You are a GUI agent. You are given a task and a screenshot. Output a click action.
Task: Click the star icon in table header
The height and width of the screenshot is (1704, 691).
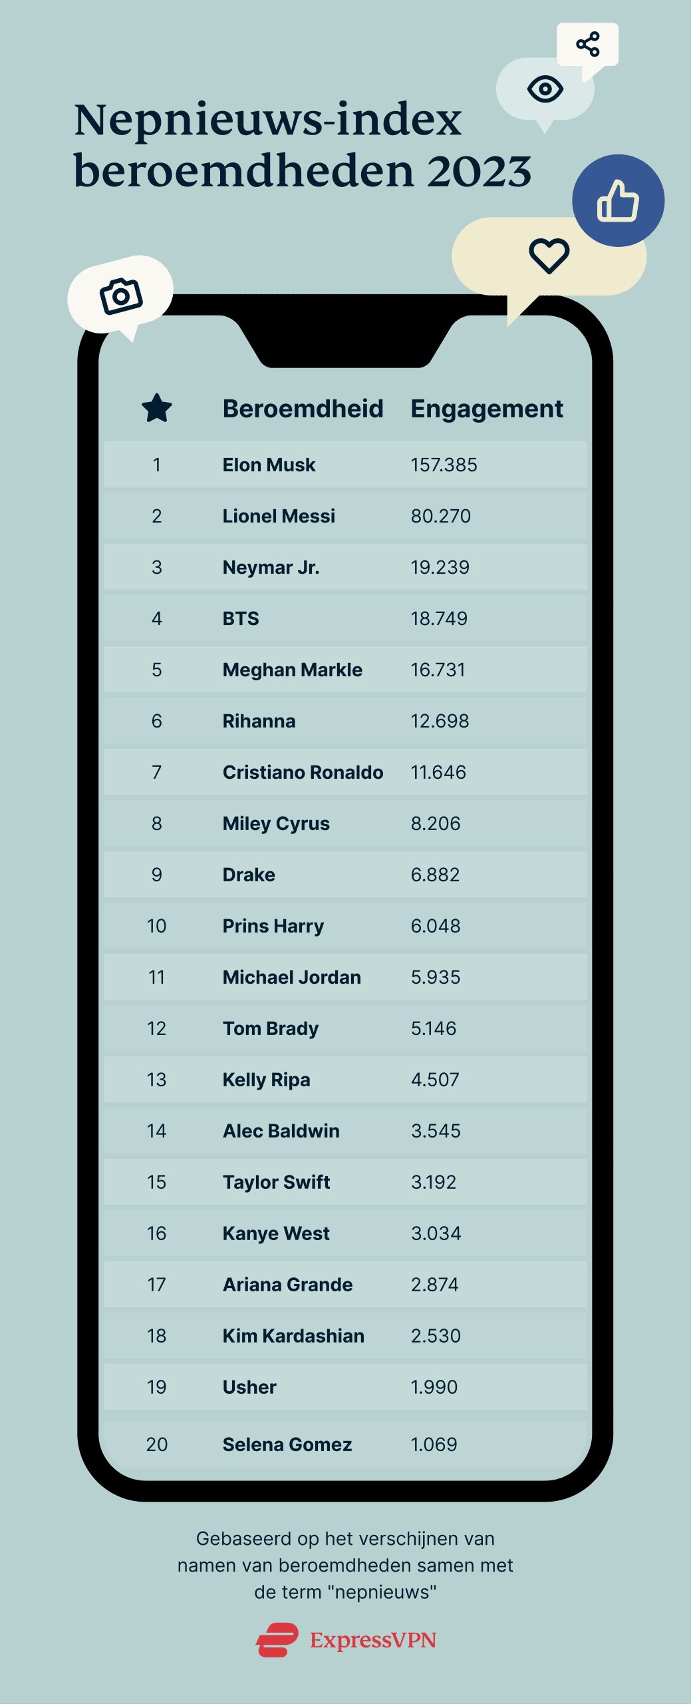point(157,408)
